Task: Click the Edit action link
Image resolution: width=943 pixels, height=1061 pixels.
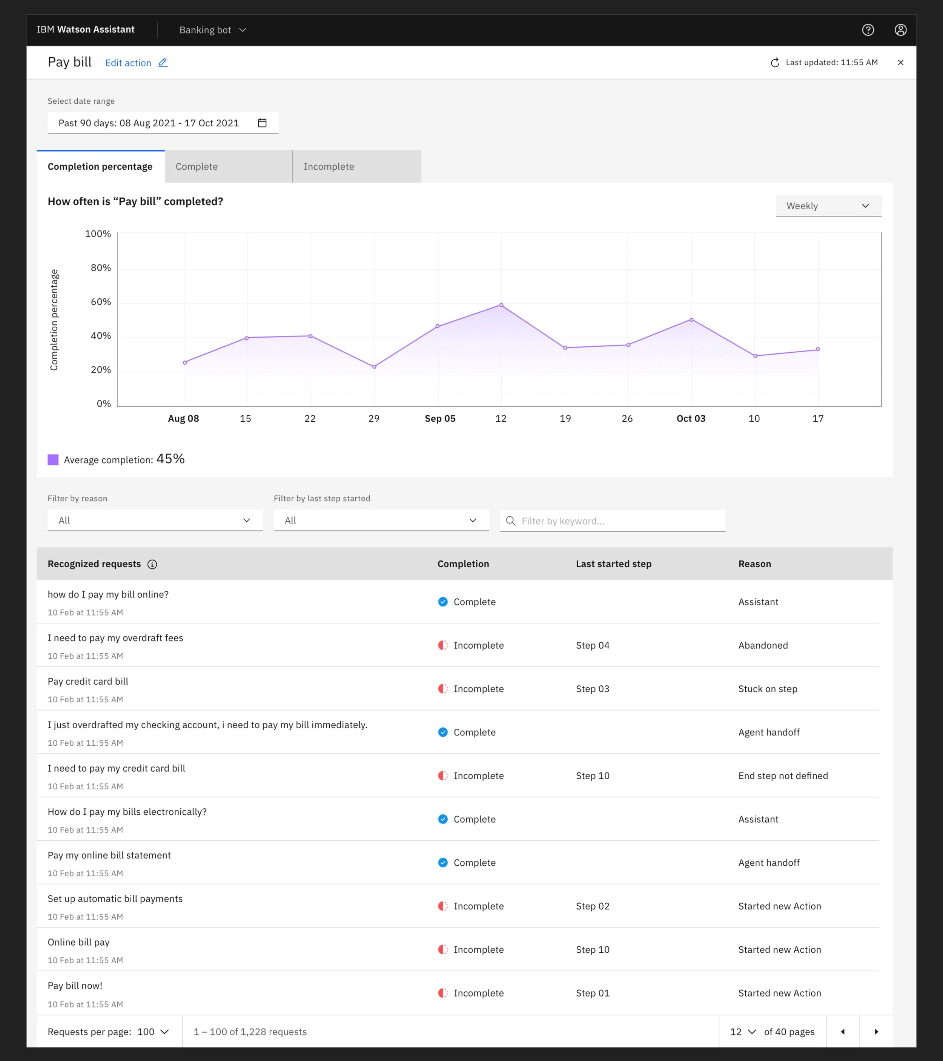Action: pos(128,63)
